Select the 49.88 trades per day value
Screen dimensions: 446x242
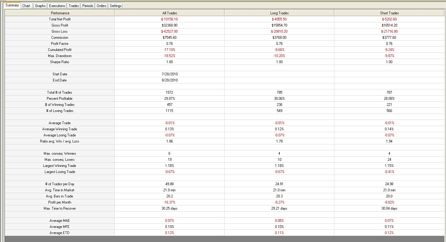pos(169,184)
